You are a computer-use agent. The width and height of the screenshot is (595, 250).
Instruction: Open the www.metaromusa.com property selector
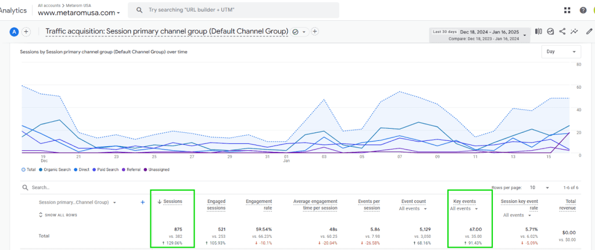click(x=79, y=13)
